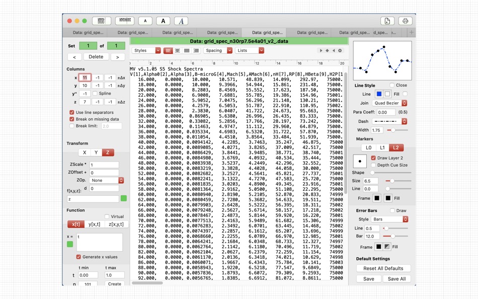Click the Create button

click(x=115, y=284)
